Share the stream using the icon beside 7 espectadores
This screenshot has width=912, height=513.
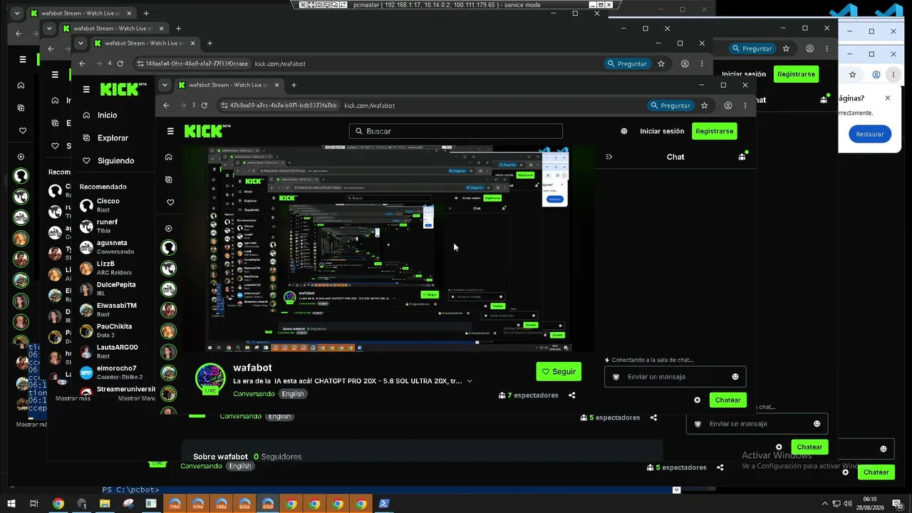[572, 395]
